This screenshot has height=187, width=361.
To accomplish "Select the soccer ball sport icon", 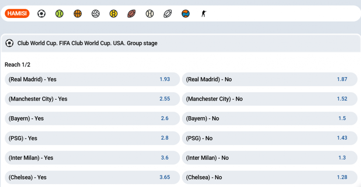I will 42,14.
